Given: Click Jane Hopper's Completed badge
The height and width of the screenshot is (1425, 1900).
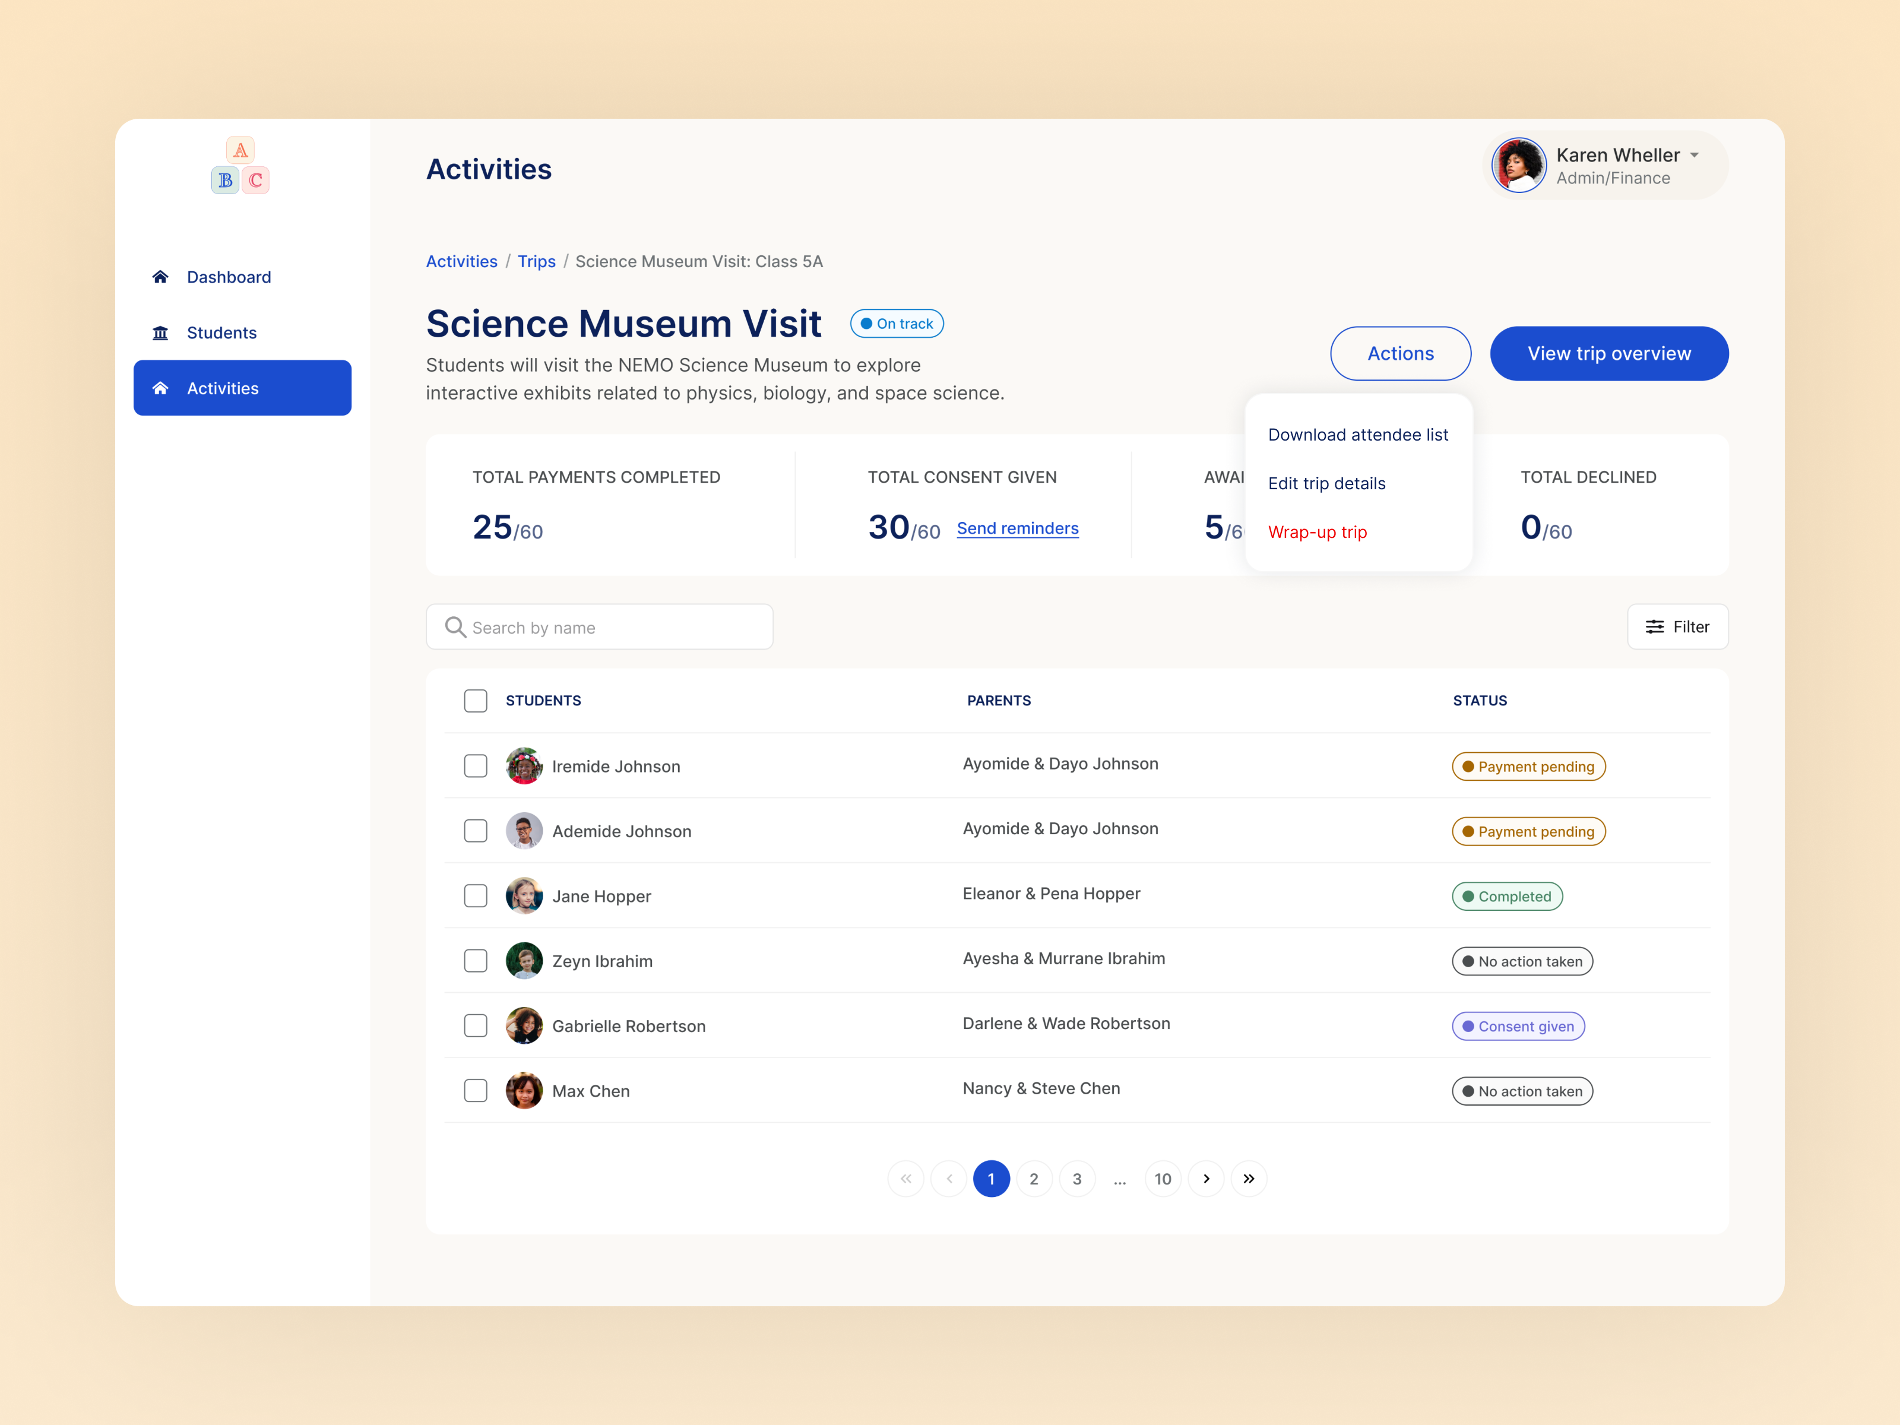Looking at the screenshot, I should pyautogui.click(x=1506, y=896).
